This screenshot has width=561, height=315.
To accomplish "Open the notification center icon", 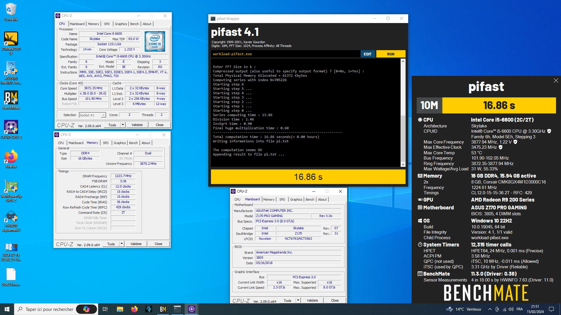I will (x=551, y=309).
